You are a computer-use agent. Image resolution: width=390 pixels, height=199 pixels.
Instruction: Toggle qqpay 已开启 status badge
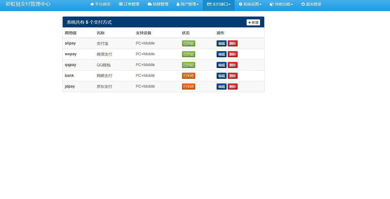tap(189, 65)
